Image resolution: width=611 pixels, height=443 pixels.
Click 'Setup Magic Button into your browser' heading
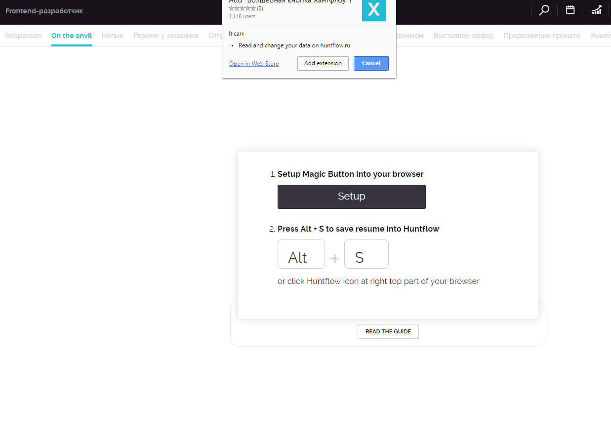coord(351,174)
